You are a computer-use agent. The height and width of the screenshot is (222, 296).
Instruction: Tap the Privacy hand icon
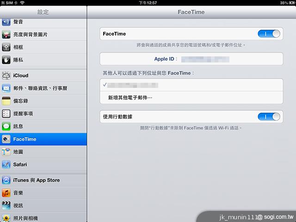(6, 60)
